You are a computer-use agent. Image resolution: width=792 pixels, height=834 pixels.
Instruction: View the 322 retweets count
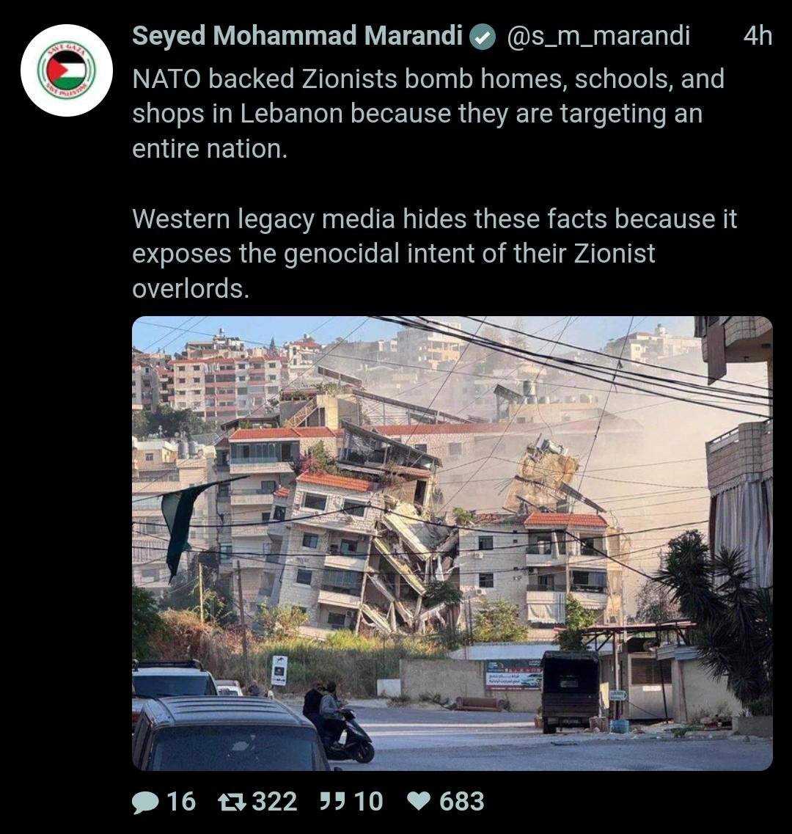tap(274, 801)
